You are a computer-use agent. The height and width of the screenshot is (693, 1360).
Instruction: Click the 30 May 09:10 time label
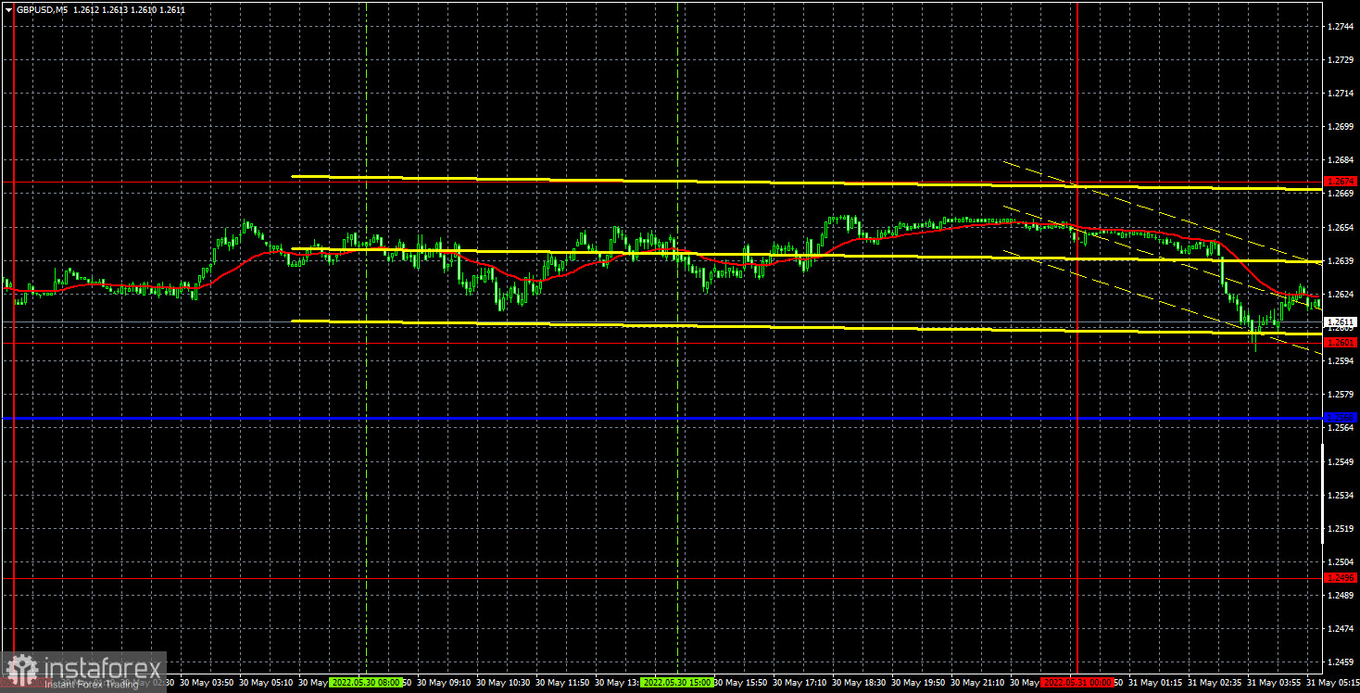pos(442,682)
